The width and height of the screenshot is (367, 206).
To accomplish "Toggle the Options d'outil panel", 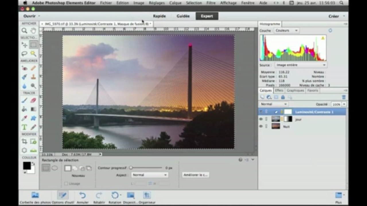I will click(63, 195).
